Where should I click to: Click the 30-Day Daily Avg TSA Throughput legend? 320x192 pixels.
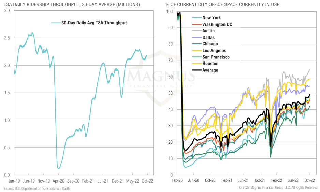89,23
